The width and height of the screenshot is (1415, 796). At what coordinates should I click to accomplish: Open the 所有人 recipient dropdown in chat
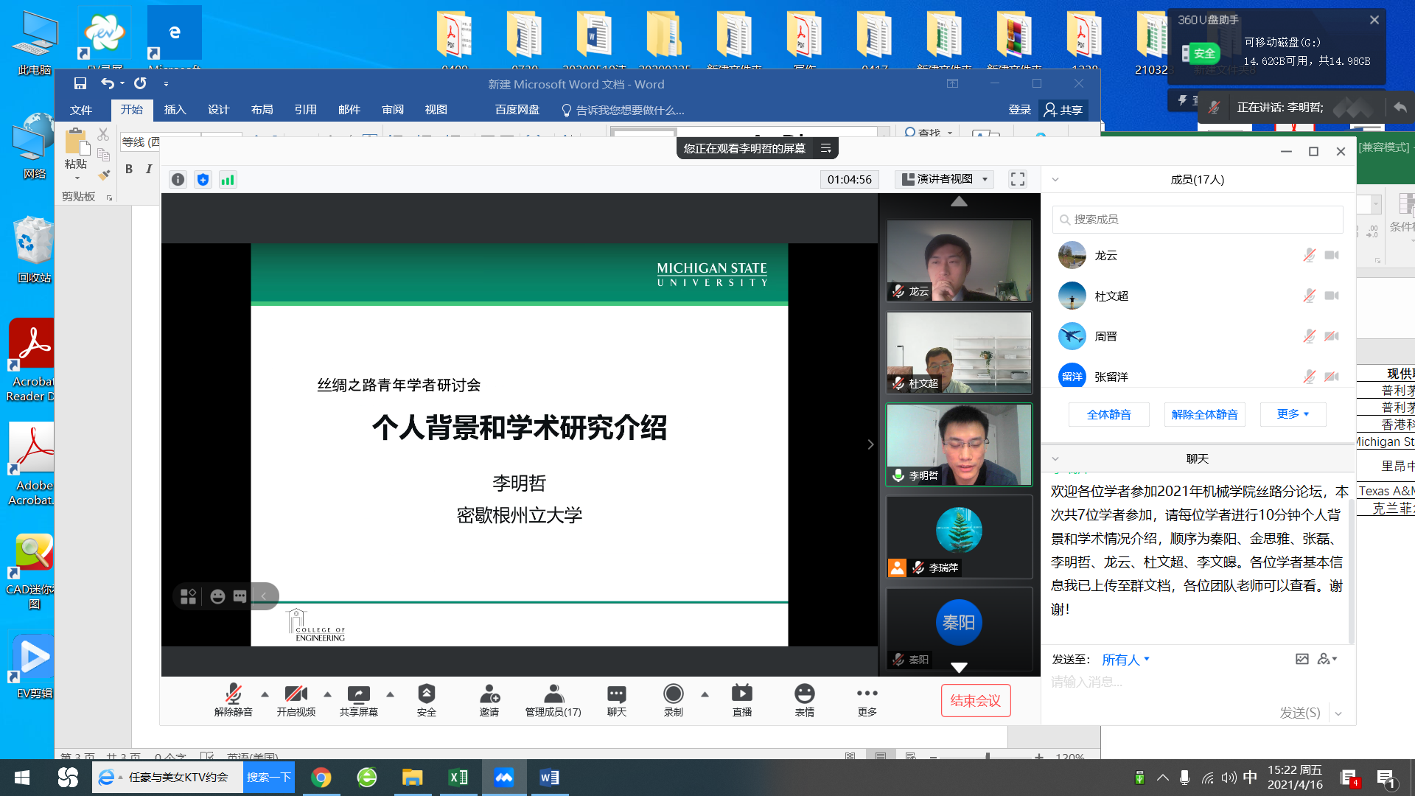click(1125, 660)
